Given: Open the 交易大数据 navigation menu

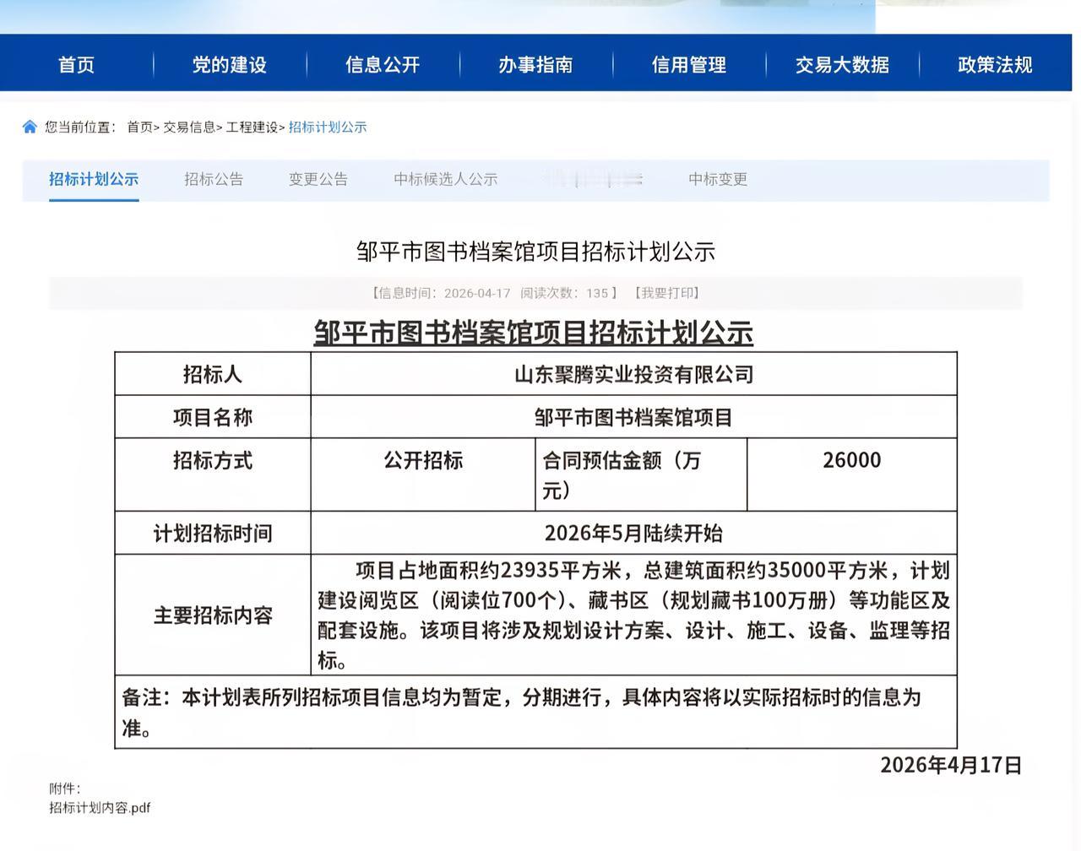Looking at the screenshot, I should pos(842,65).
